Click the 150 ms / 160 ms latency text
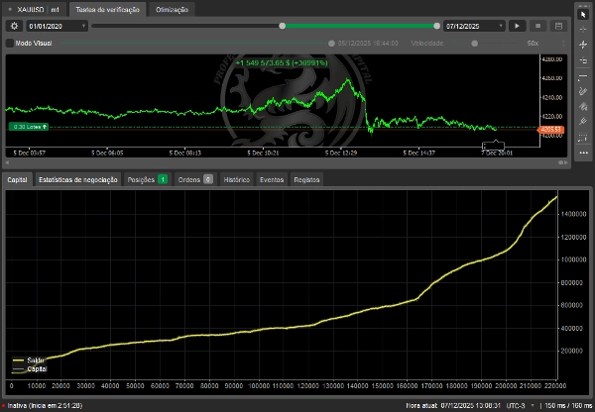The image size is (595, 412). point(568,405)
